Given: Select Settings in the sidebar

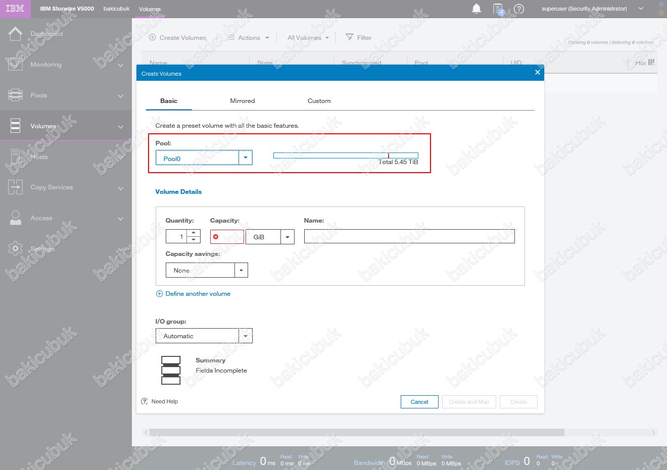Looking at the screenshot, I should click(x=42, y=249).
